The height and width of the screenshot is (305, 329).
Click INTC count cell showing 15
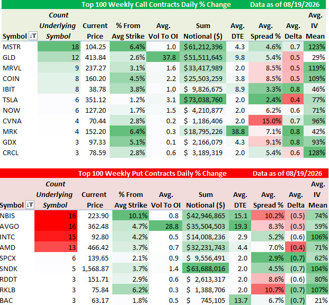(56, 237)
